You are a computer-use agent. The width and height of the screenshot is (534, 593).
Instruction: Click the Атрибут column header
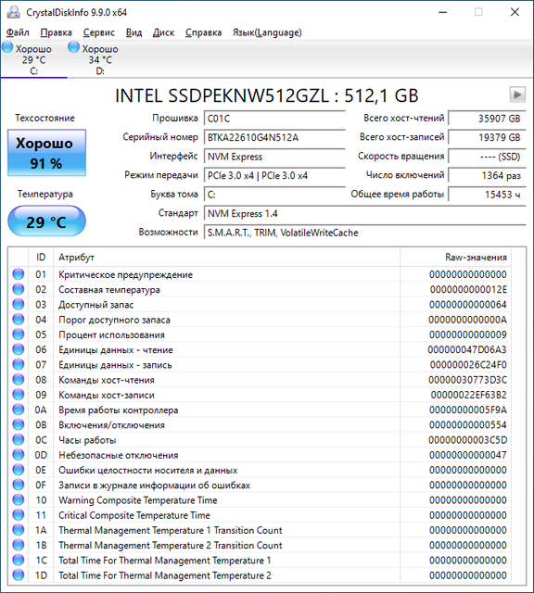(x=227, y=258)
